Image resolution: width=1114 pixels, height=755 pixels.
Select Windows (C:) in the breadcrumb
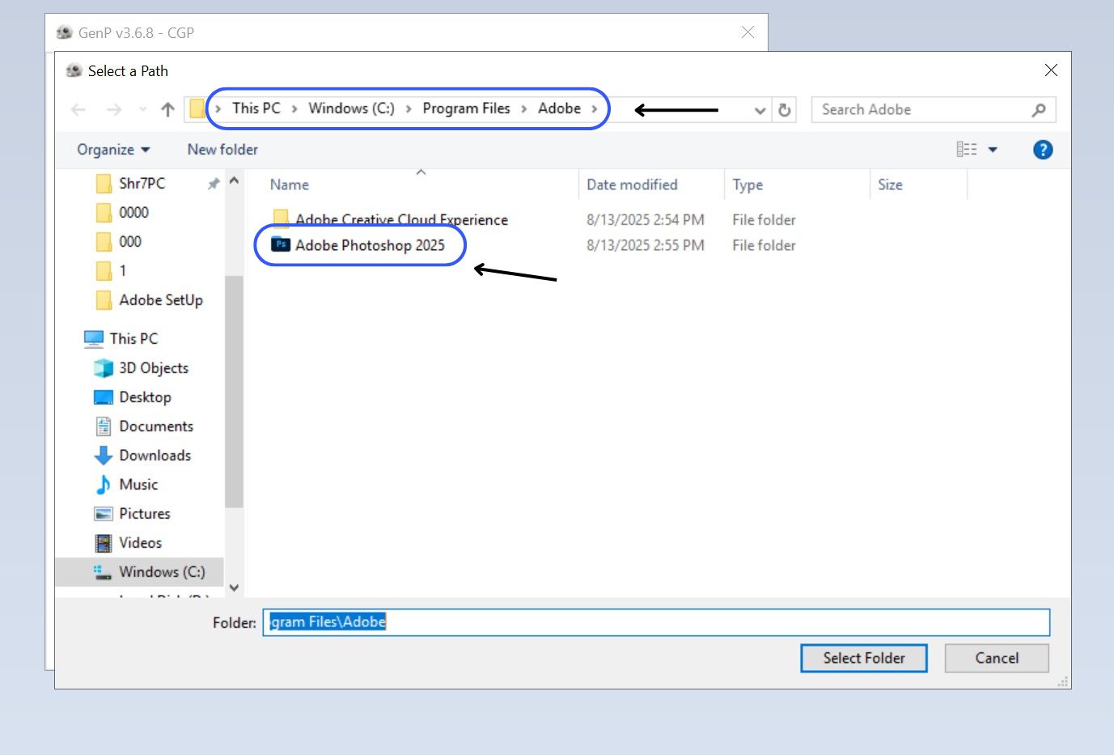click(x=351, y=108)
